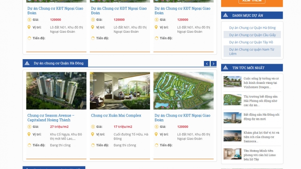Viewport: 301px width, 169px height.
Task: Read news about Vinhomes Dragon lifestyle
Action: pyautogui.click(x=261, y=83)
